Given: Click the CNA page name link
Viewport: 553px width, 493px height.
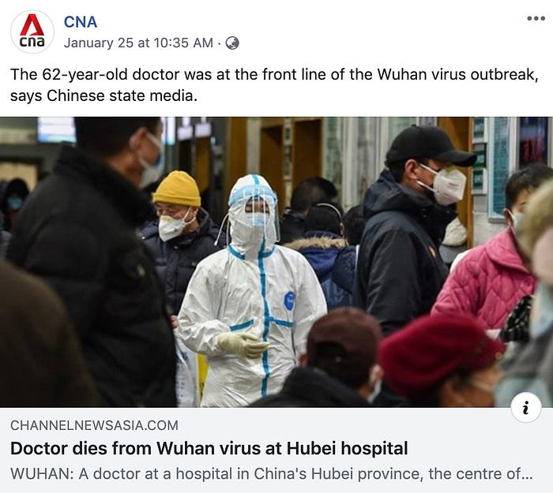Looking at the screenshot, I should coord(81,22).
